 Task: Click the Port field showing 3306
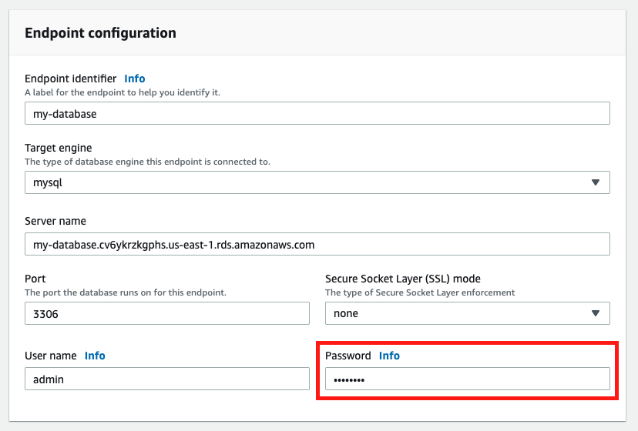pyautogui.click(x=166, y=313)
